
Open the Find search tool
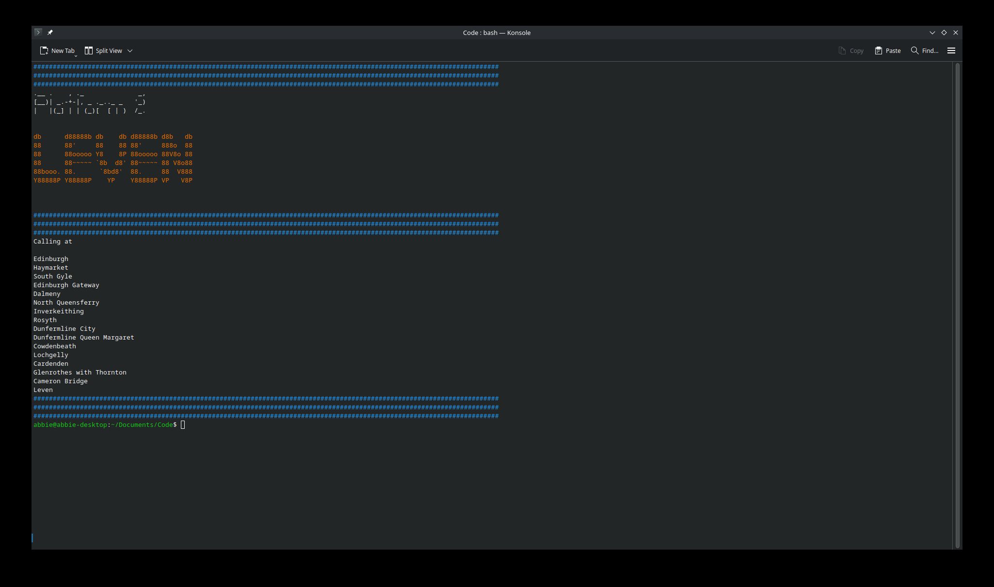pyautogui.click(x=925, y=50)
